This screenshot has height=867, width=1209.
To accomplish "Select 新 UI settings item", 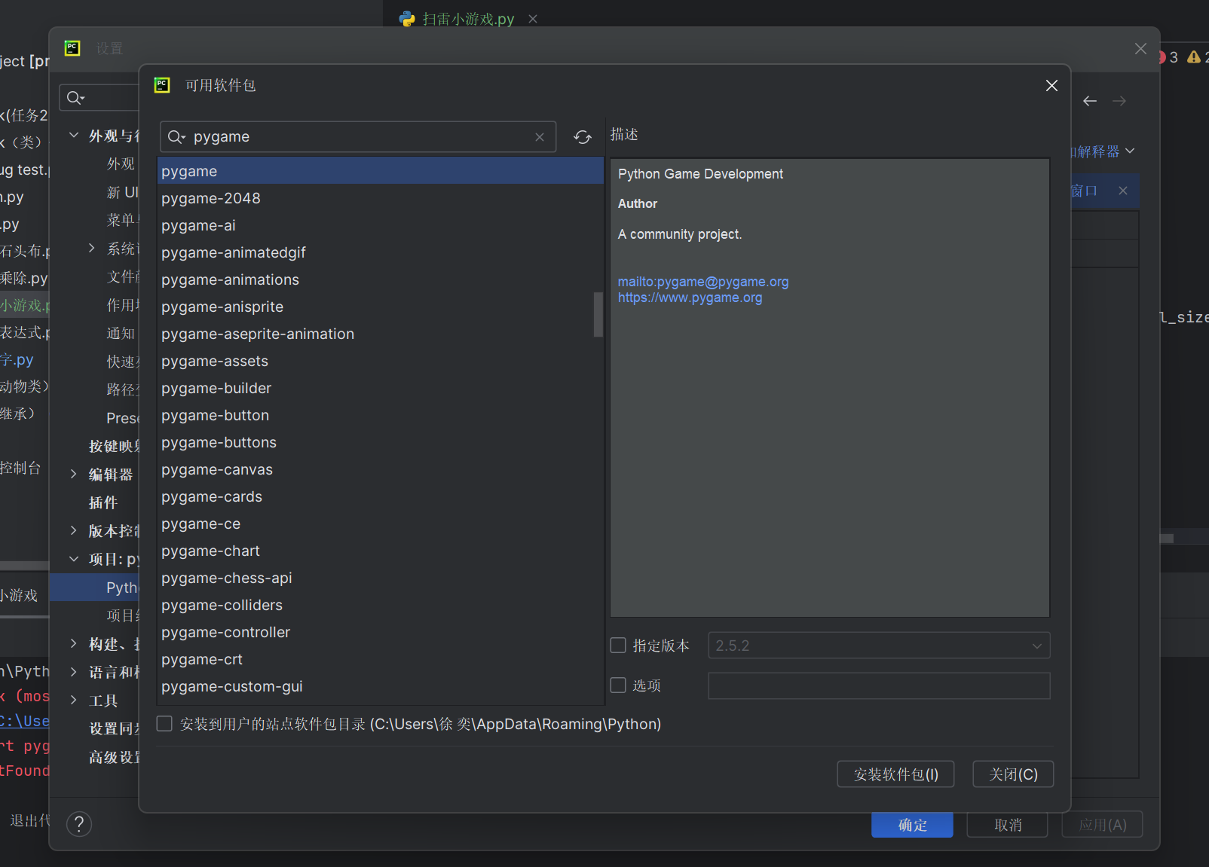I will 123,192.
